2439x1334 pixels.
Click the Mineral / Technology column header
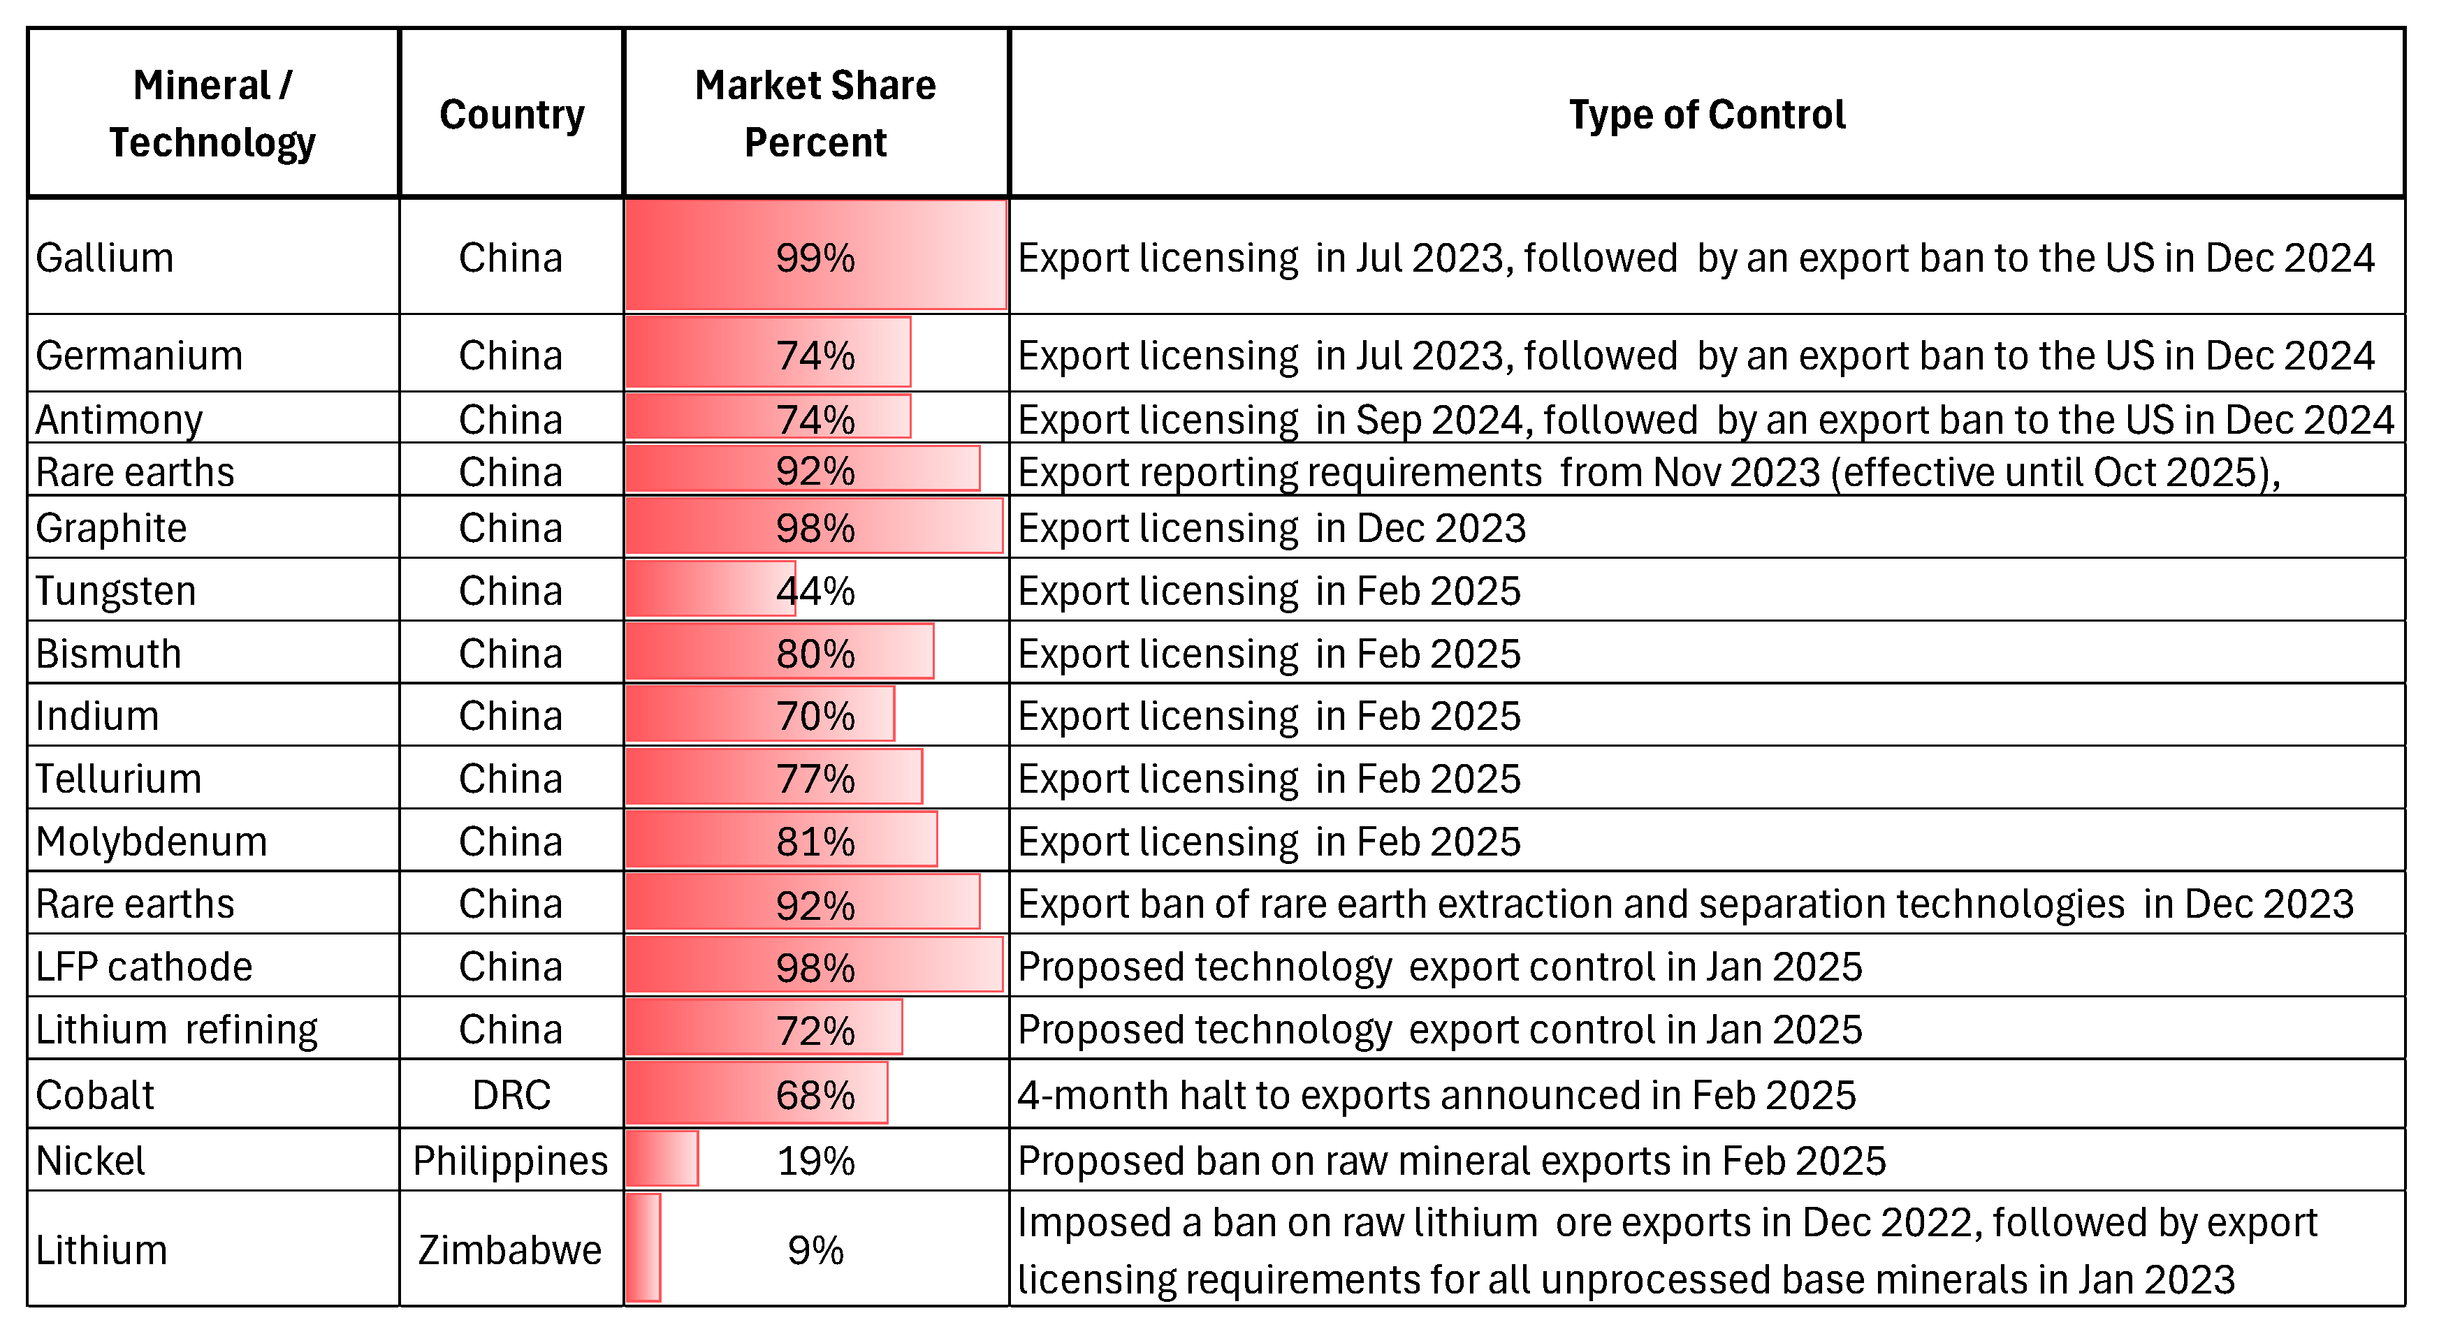pyautogui.click(x=213, y=114)
